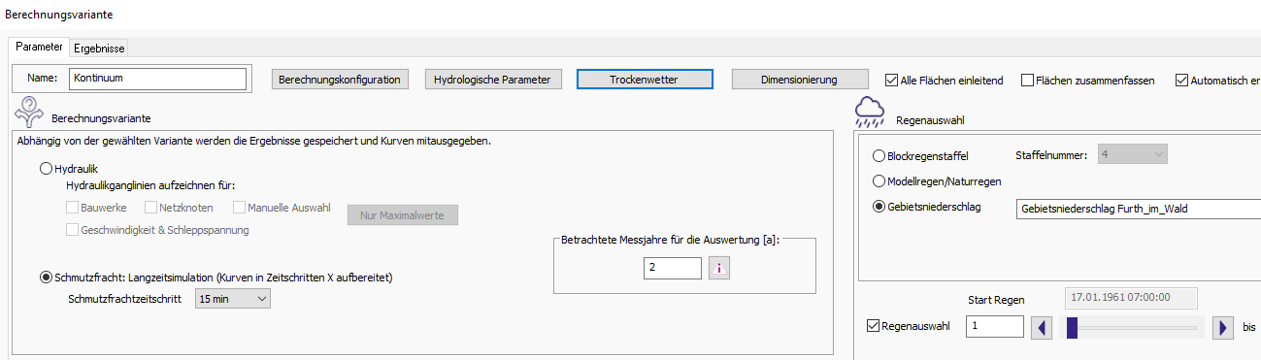Select the Blockregenstaffel radio option

[879, 155]
